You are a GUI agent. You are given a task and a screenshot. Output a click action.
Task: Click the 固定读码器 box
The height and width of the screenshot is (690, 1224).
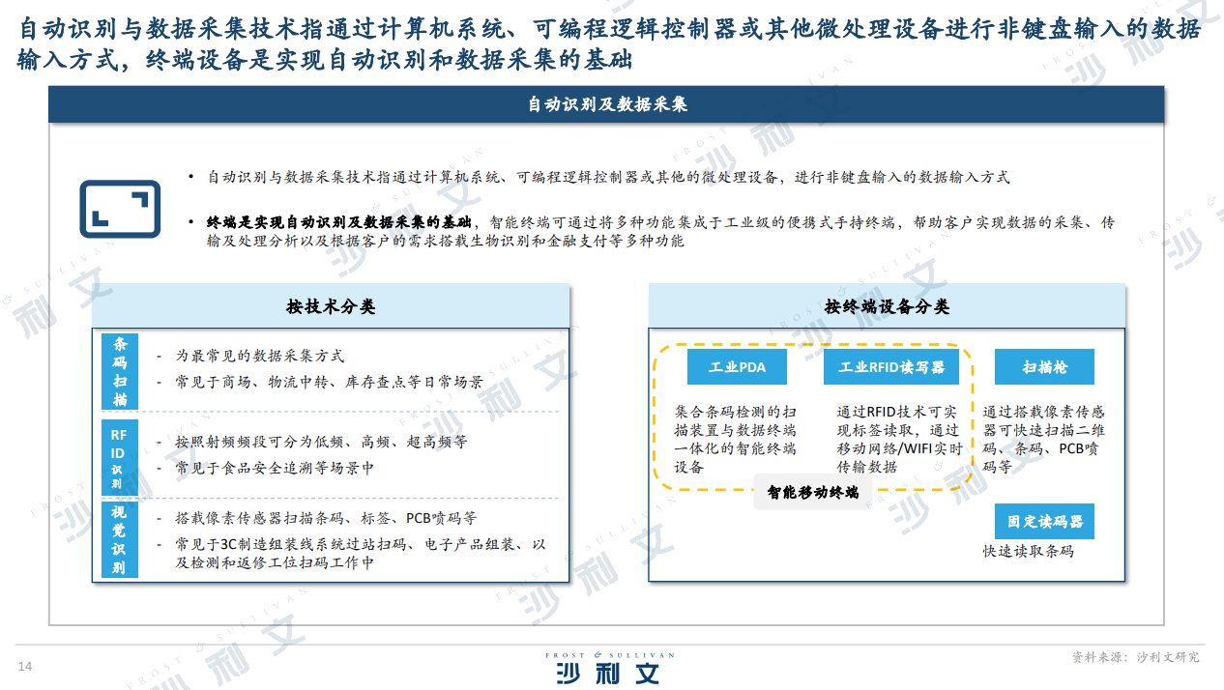(1044, 521)
